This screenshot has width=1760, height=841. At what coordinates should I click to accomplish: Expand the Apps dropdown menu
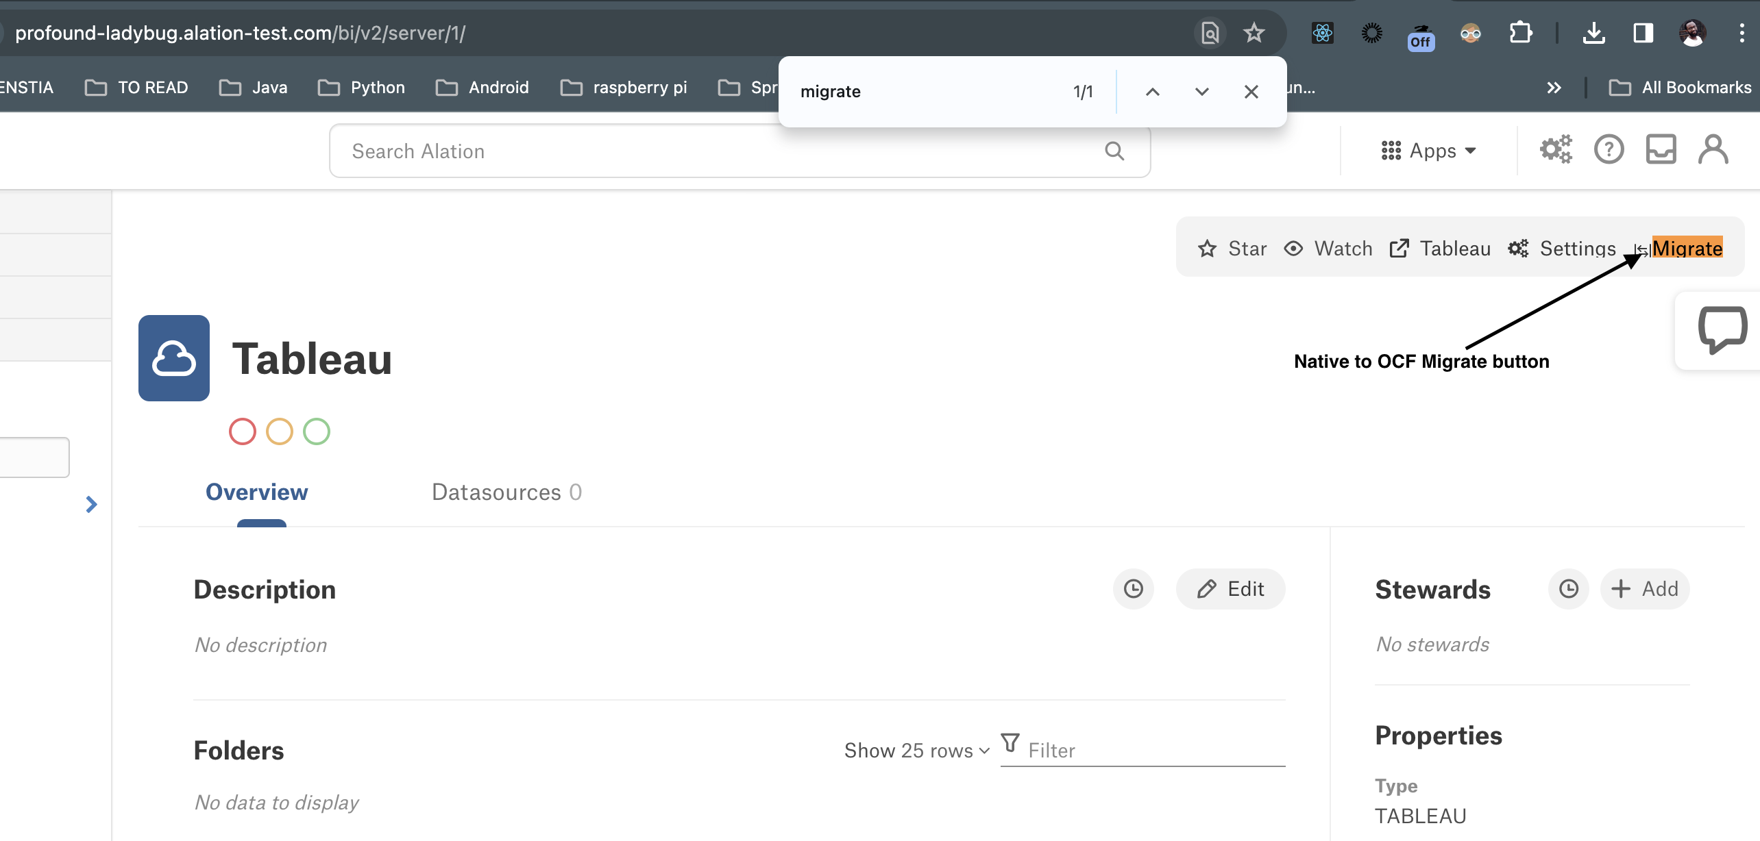coord(1429,151)
